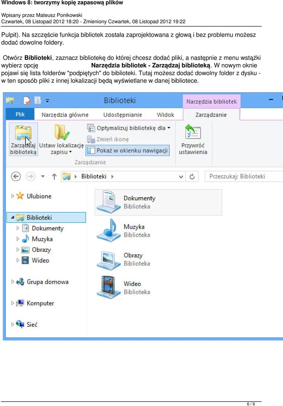Image resolution: width=283 pixels, height=406 pixels.
Task: Collapse Biblioteki in the navigation tree
Action: [x=12, y=218]
